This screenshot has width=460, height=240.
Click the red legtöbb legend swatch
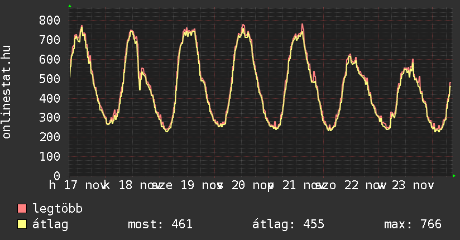click(x=22, y=209)
